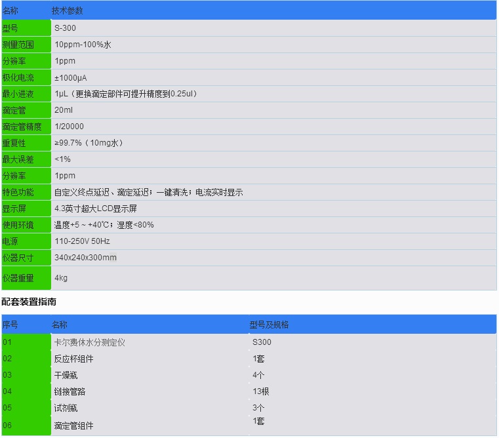
Task: Click the 技术参数 column header
Action: (67, 11)
